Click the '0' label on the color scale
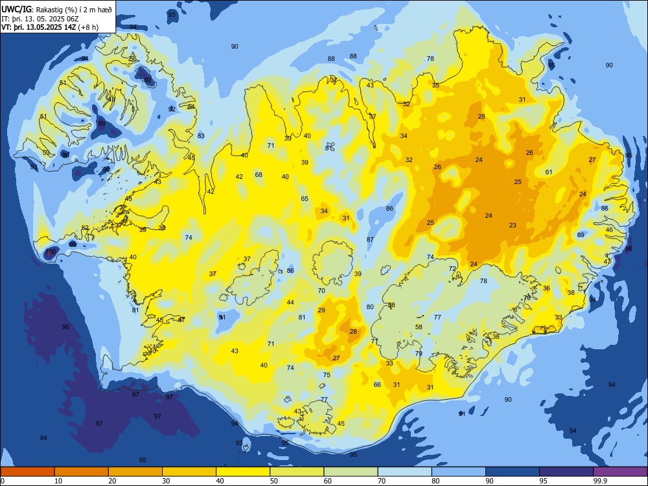The image size is (648, 486). [3, 481]
